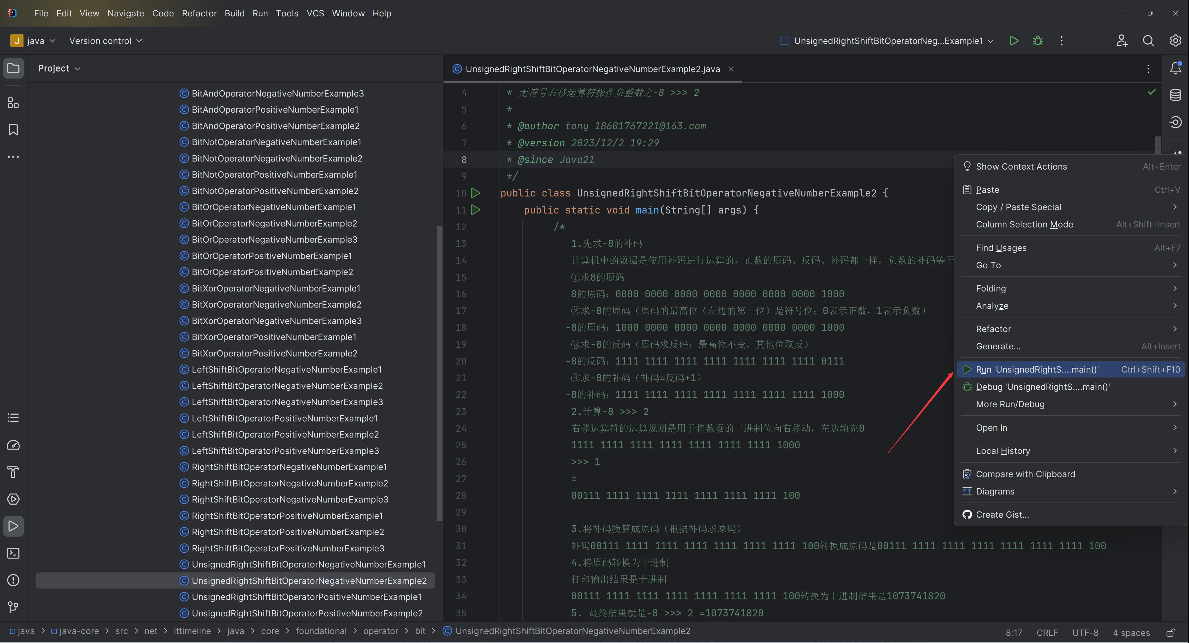
Task: Click the 4 spaces indent setting
Action: pyautogui.click(x=1131, y=632)
